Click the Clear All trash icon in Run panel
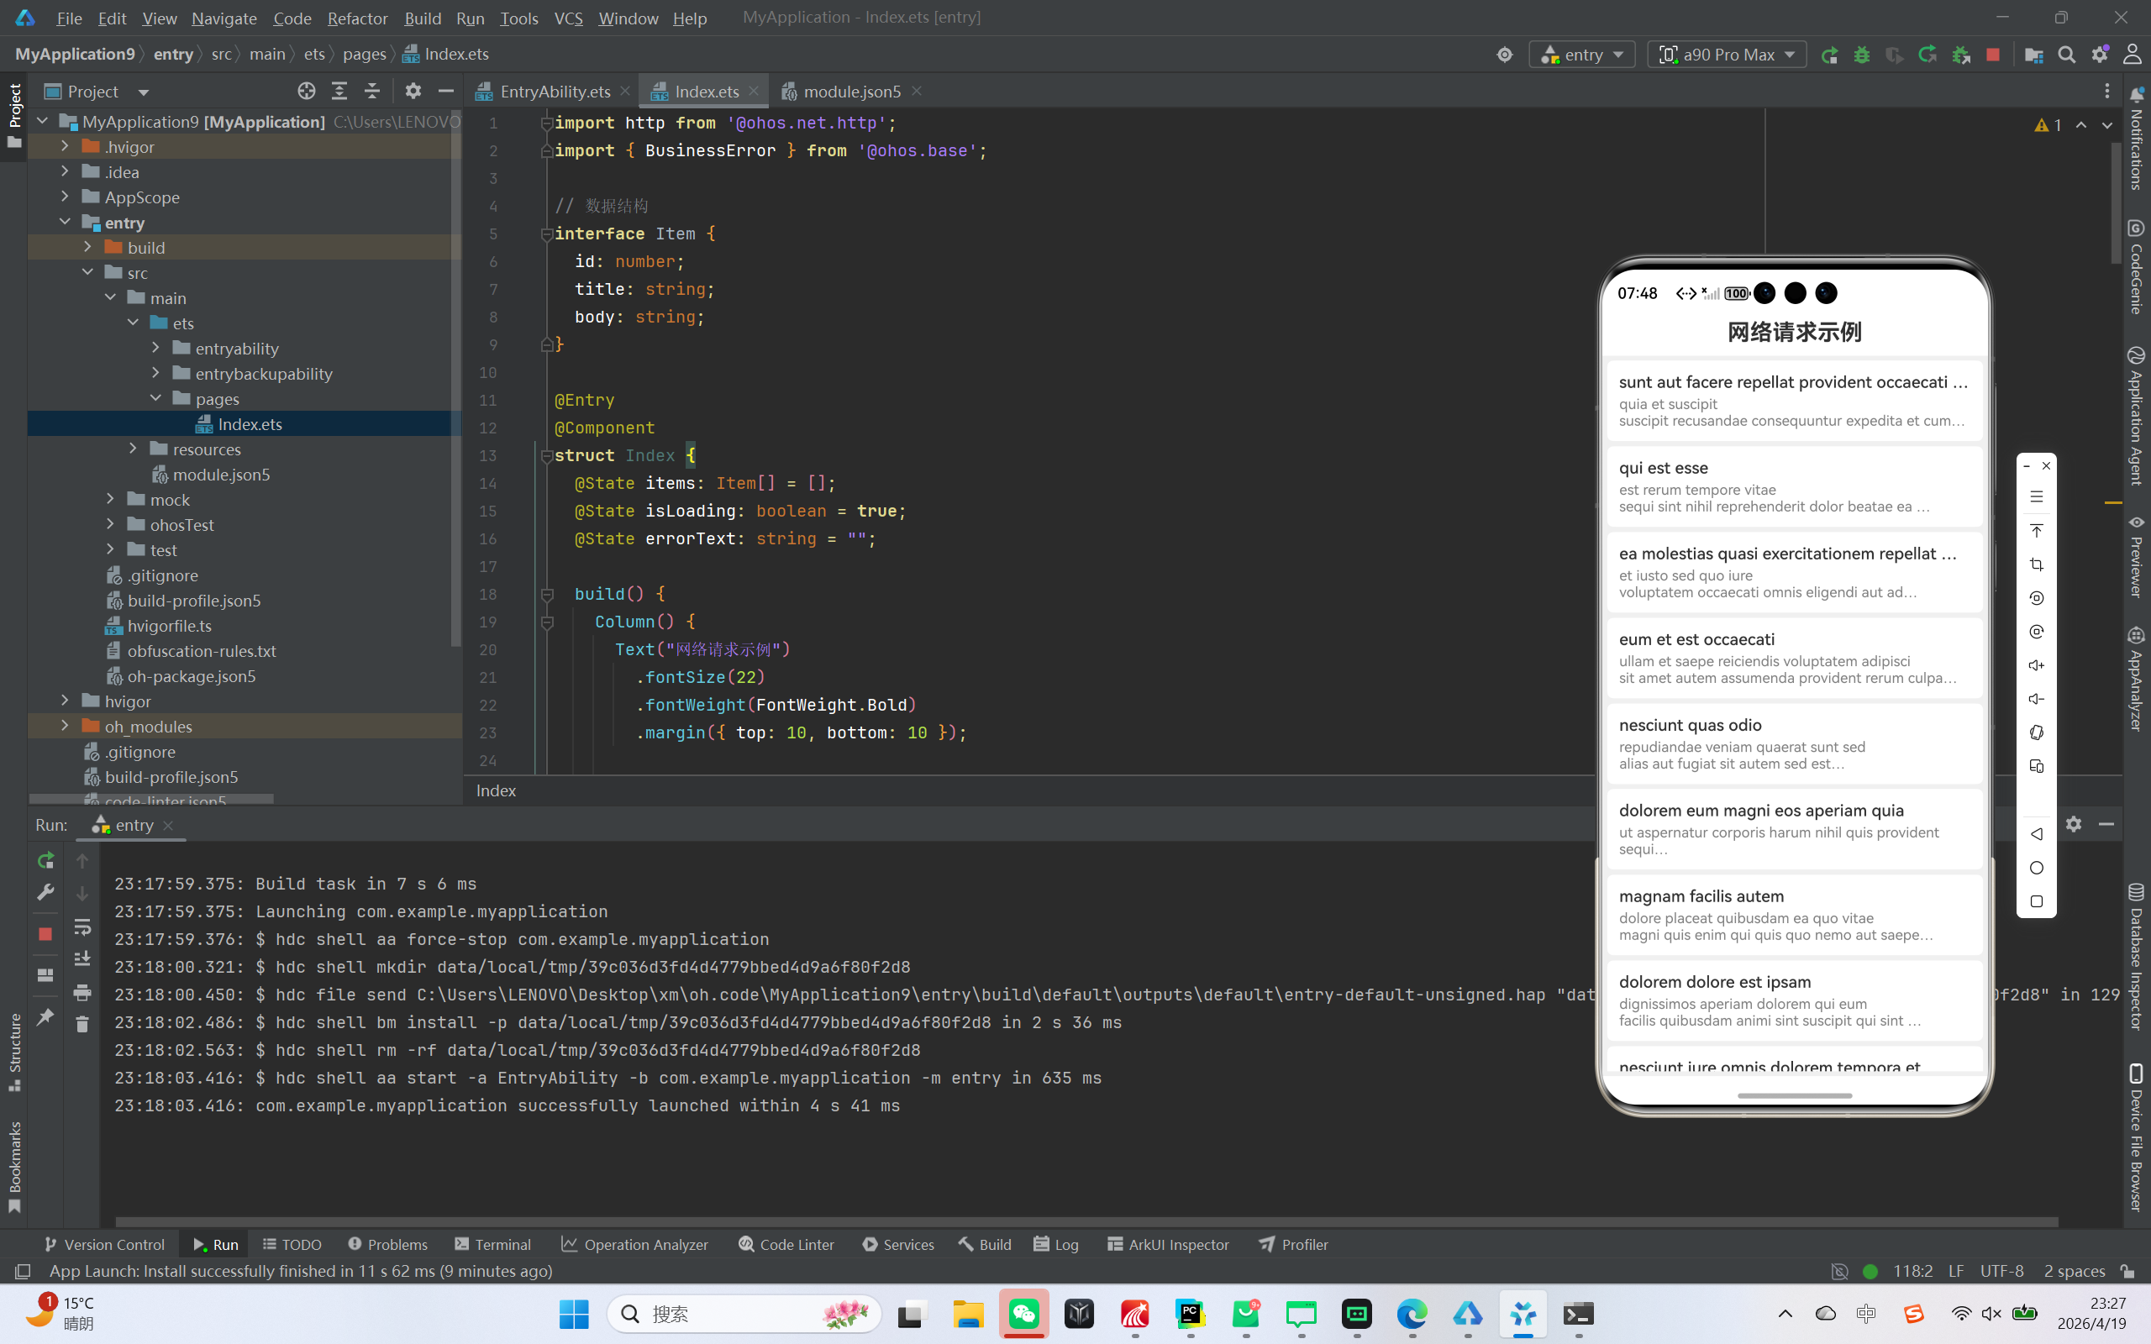The height and width of the screenshot is (1344, 2151). pyautogui.click(x=82, y=1025)
